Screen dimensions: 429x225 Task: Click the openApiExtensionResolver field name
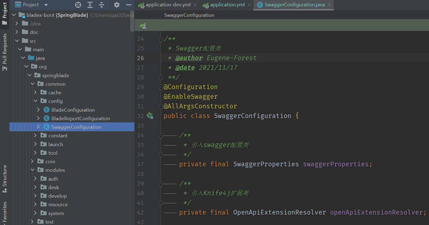click(x=376, y=212)
